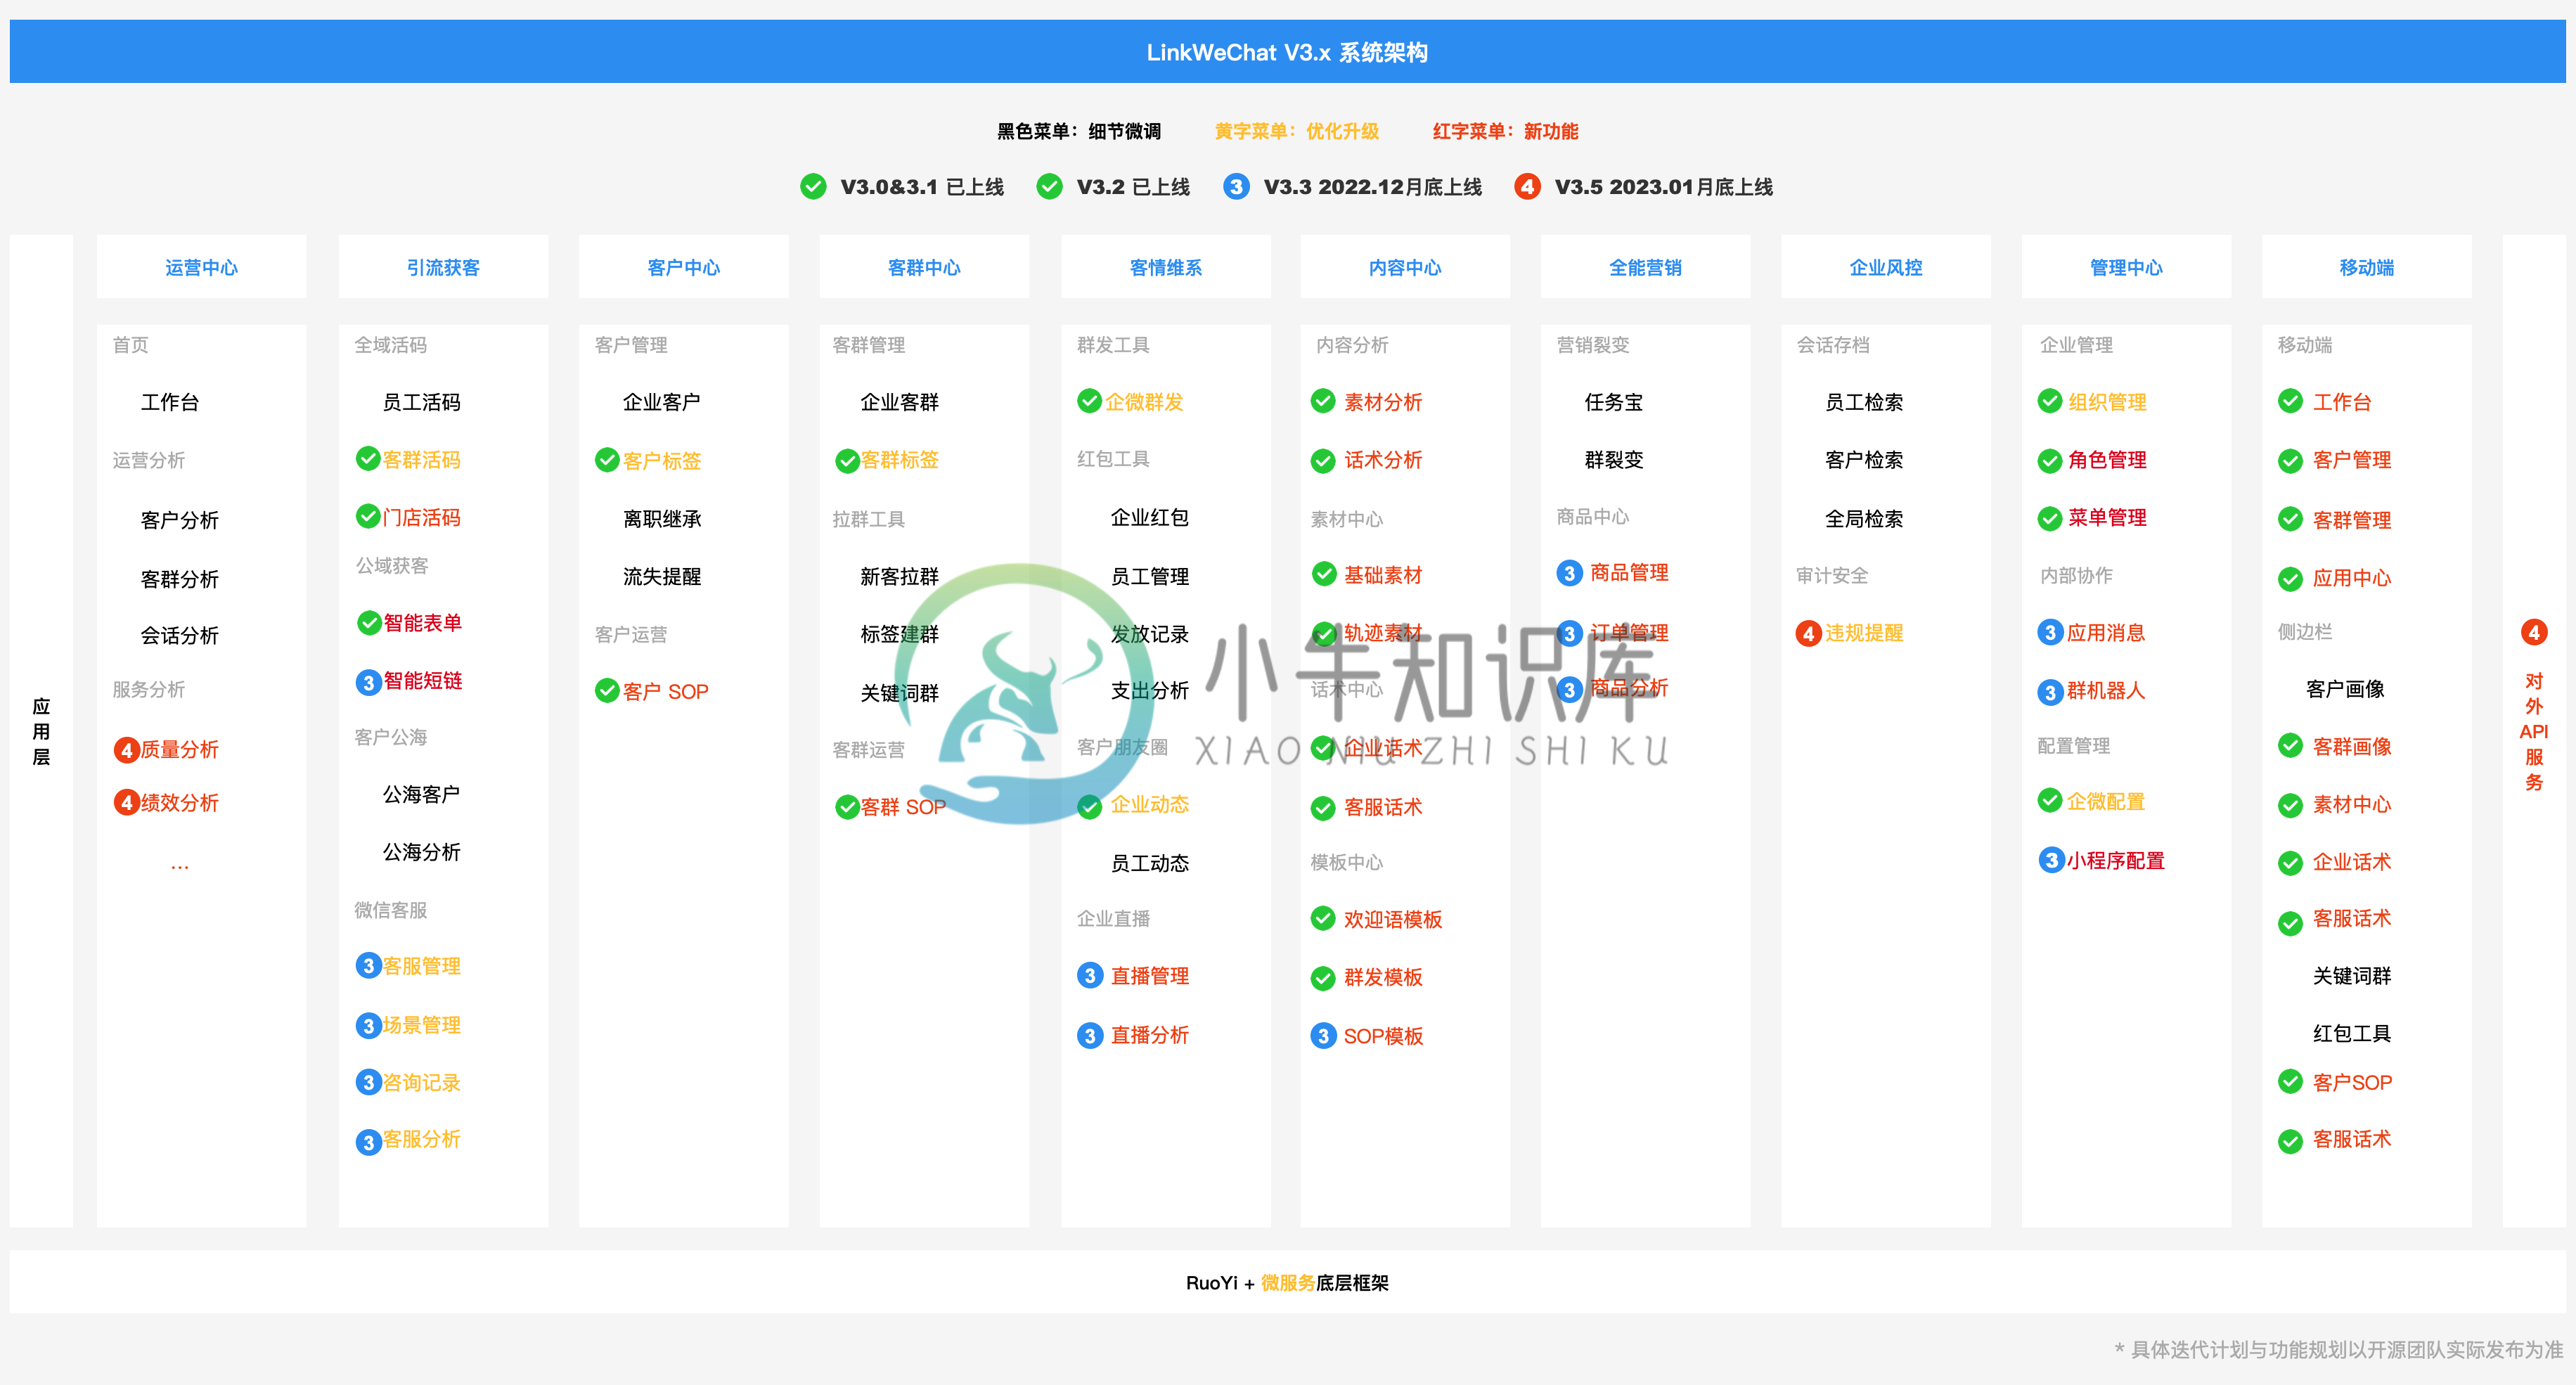Click the green check icon beside 欢迎语模板
Screen dimensions: 2576x1385
click(1323, 918)
